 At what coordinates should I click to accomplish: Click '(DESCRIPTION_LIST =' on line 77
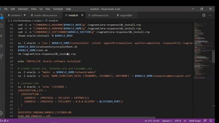point(32,91)
